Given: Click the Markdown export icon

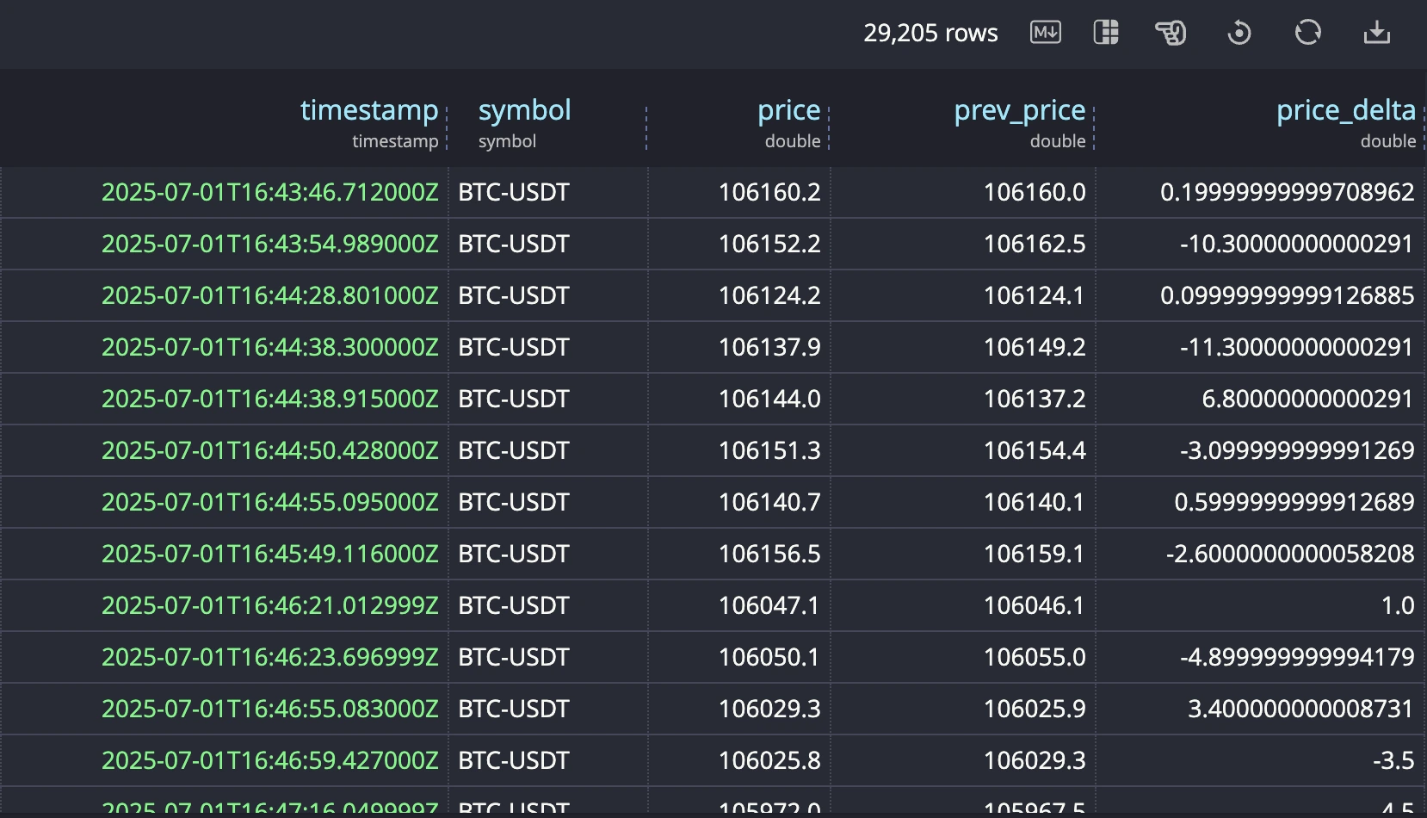Looking at the screenshot, I should pyautogui.click(x=1045, y=33).
